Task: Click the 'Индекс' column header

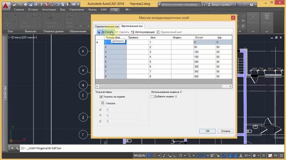Action: click(182, 37)
